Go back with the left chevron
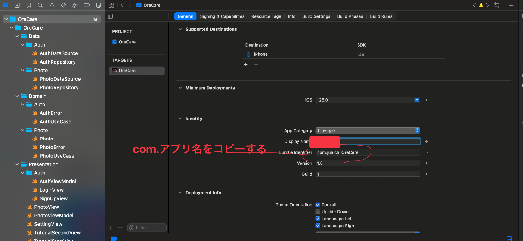 [x=122, y=5]
